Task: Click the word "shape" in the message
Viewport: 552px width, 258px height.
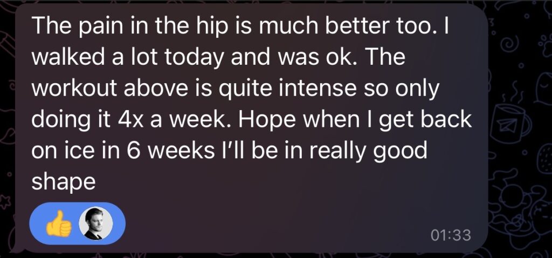Action: click(x=64, y=181)
